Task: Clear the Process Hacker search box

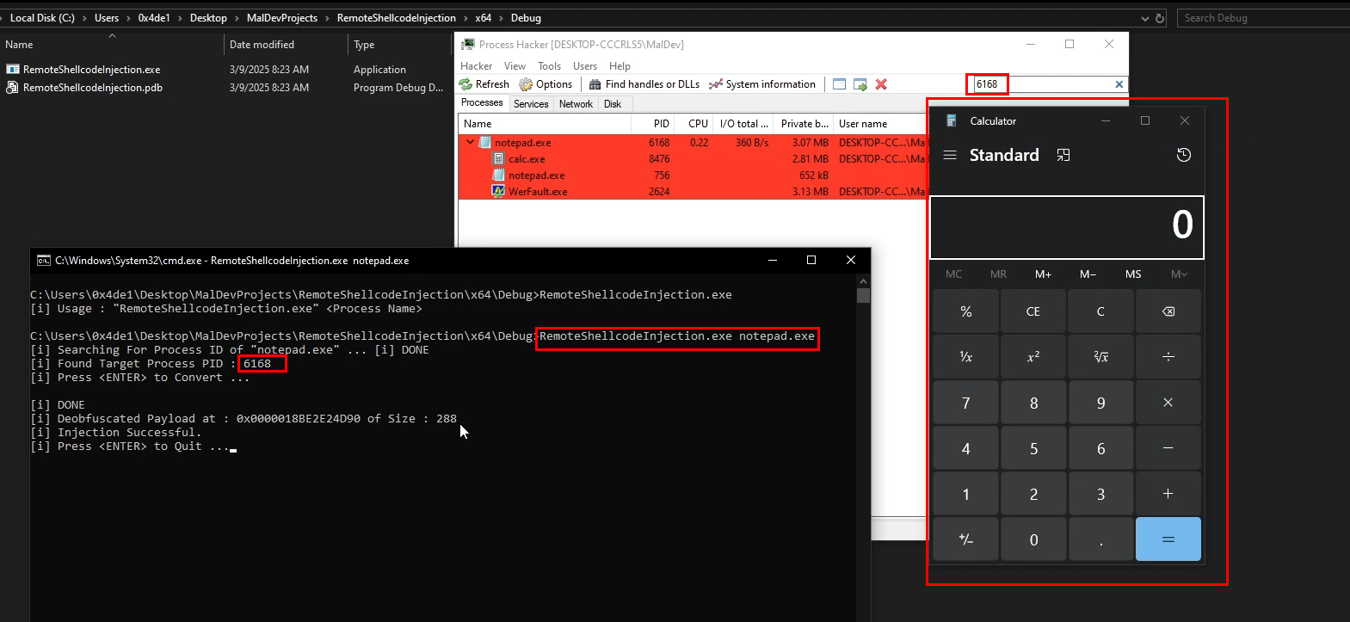Action: click(x=1119, y=84)
